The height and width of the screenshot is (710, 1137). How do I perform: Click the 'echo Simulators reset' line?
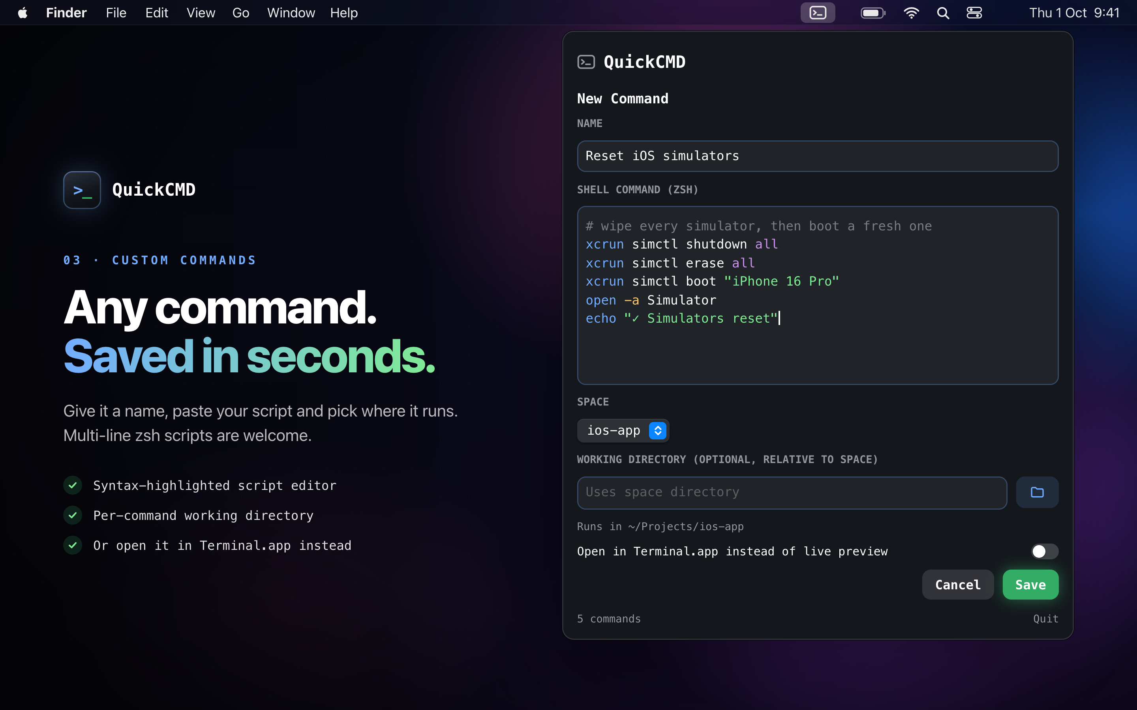pos(681,318)
